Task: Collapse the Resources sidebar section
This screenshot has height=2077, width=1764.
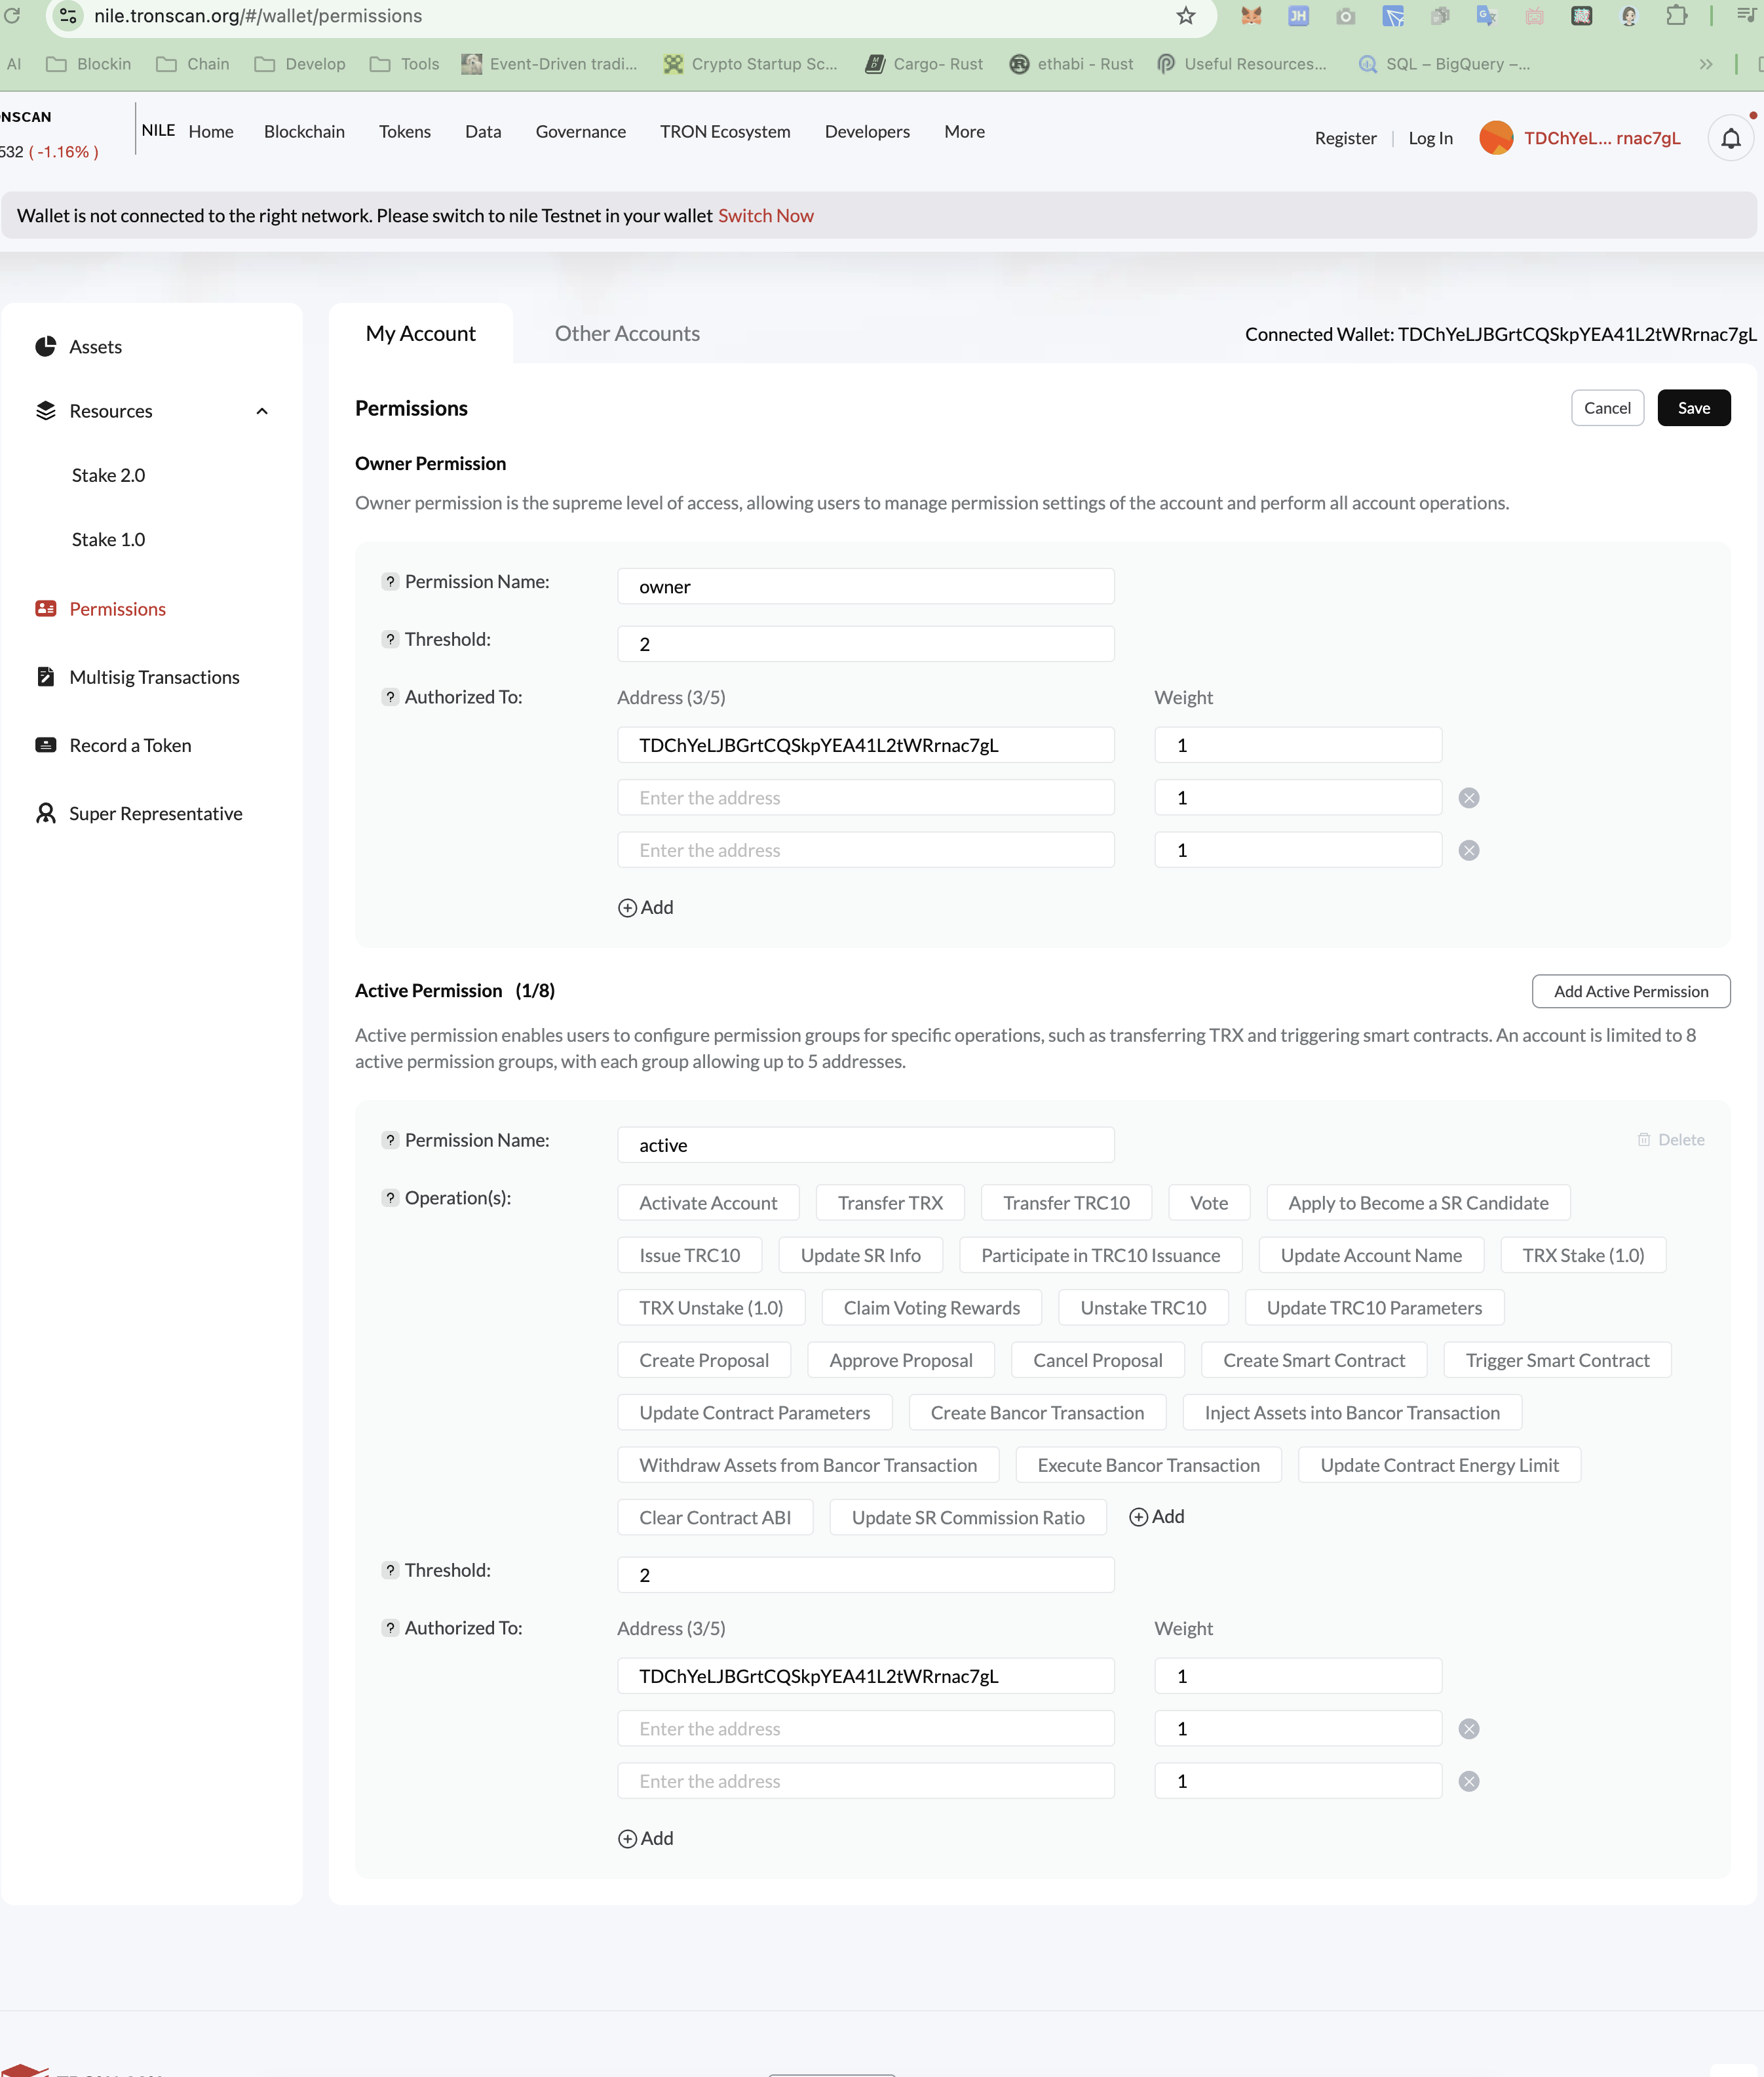Action: coord(262,411)
